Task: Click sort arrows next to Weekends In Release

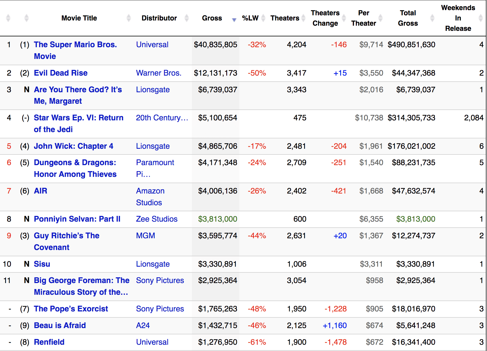Action: (x=481, y=18)
